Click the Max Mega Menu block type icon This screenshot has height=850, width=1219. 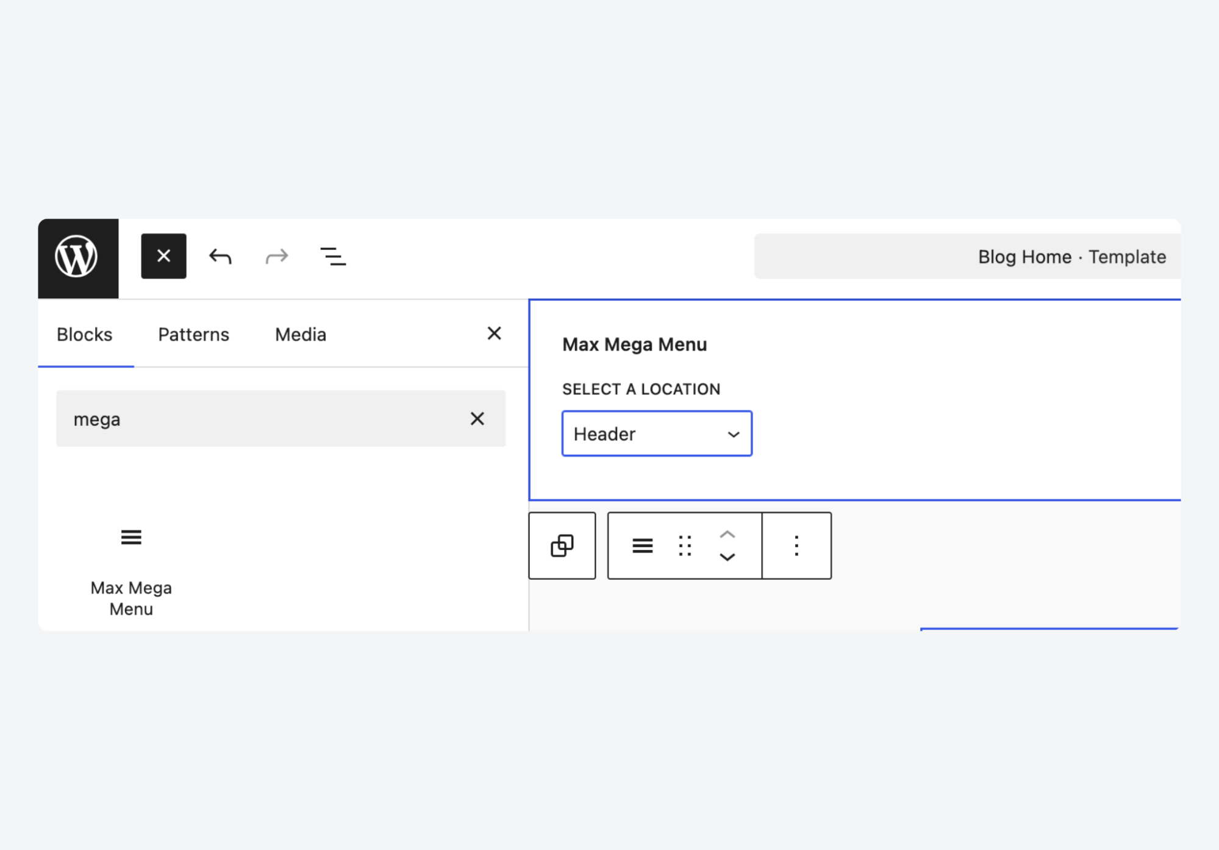coord(642,546)
